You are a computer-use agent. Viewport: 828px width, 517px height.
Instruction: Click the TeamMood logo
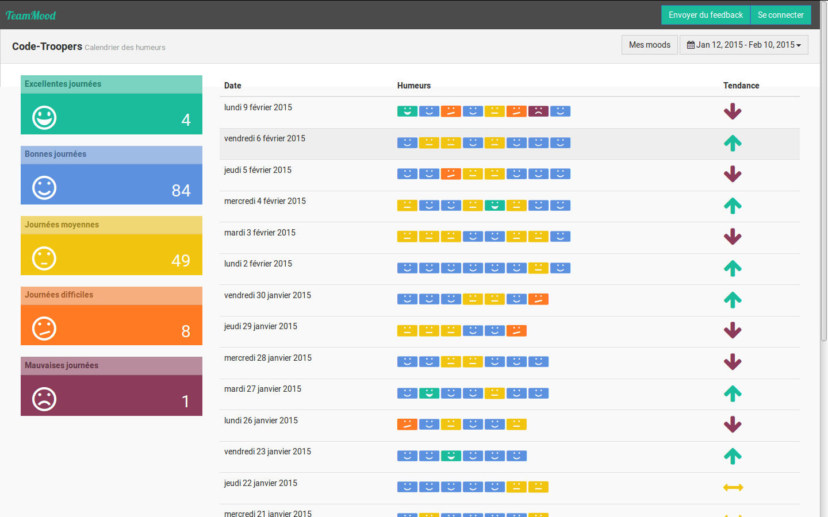pyautogui.click(x=30, y=16)
